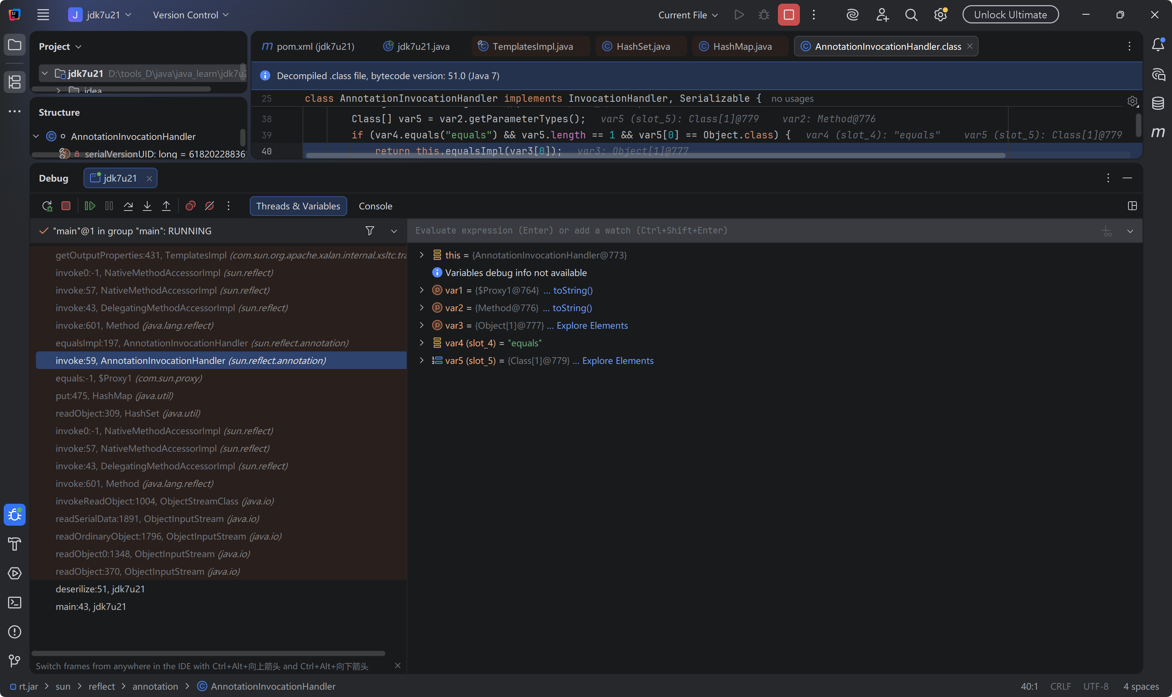Switch to the pom.xml (jdk7u21) tab
Image resolution: width=1172 pixels, height=697 pixels.
pos(308,46)
